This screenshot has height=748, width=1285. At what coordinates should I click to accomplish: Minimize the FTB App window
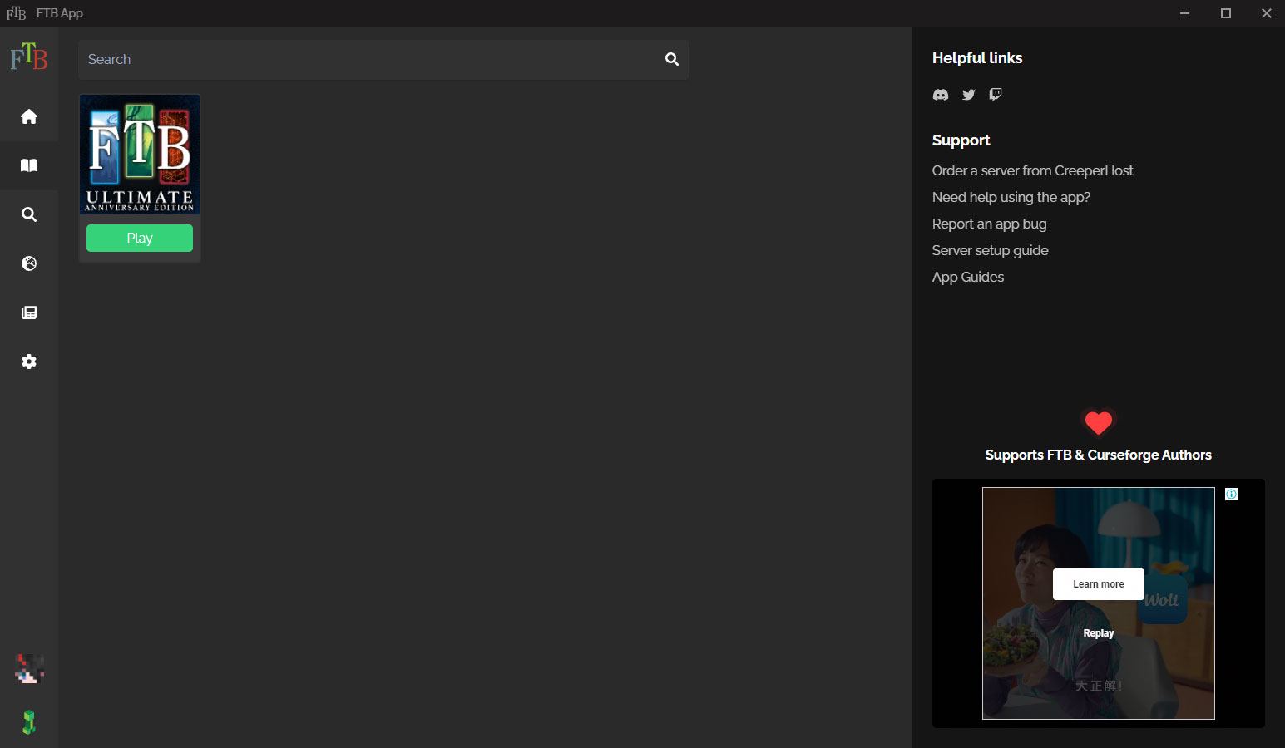1184,13
